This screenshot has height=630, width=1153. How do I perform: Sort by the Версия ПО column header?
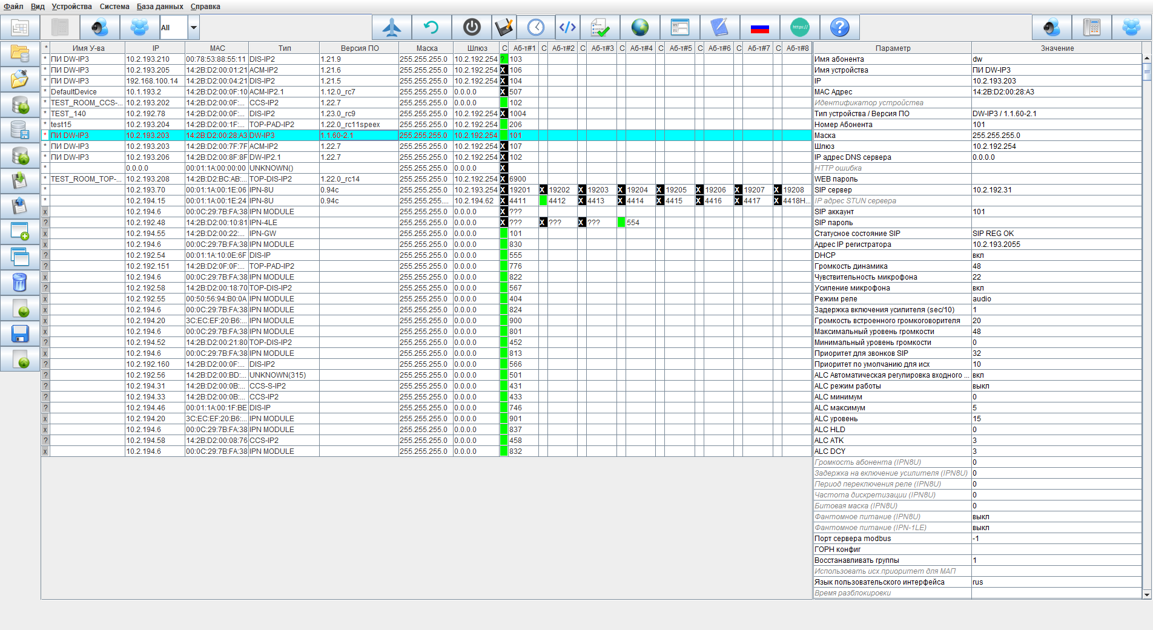359,48
